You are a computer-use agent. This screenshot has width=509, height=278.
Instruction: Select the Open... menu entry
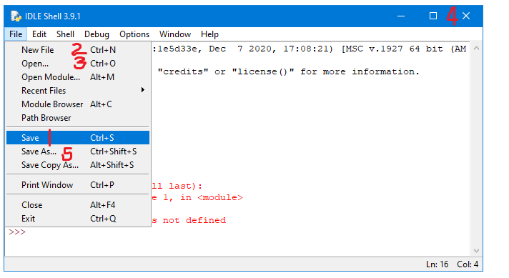pos(78,64)
